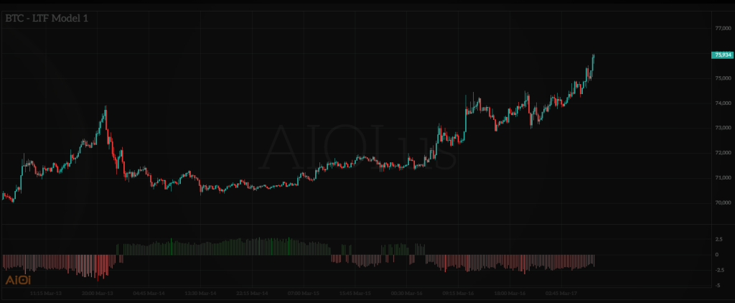
Task: Click the 13:30 Mar-14 time marker
Action: [202, 294]
